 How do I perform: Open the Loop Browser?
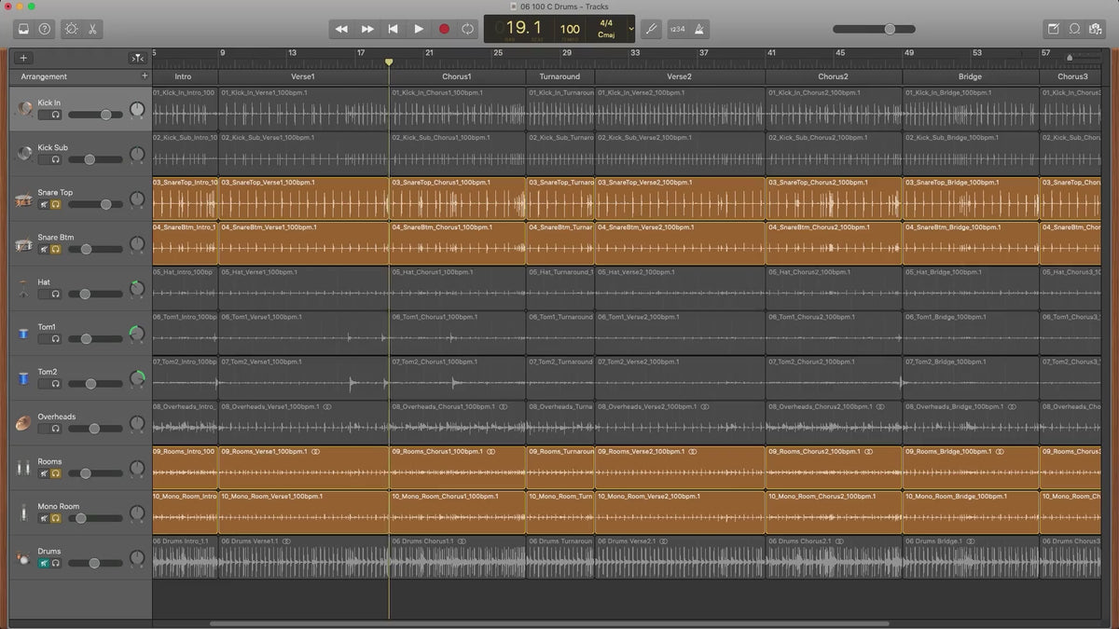point(1074,29)
